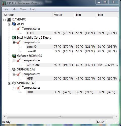Maximize the Hardware Monitor window
Screen dimensions: 121x126
click(x=105, y=2)
